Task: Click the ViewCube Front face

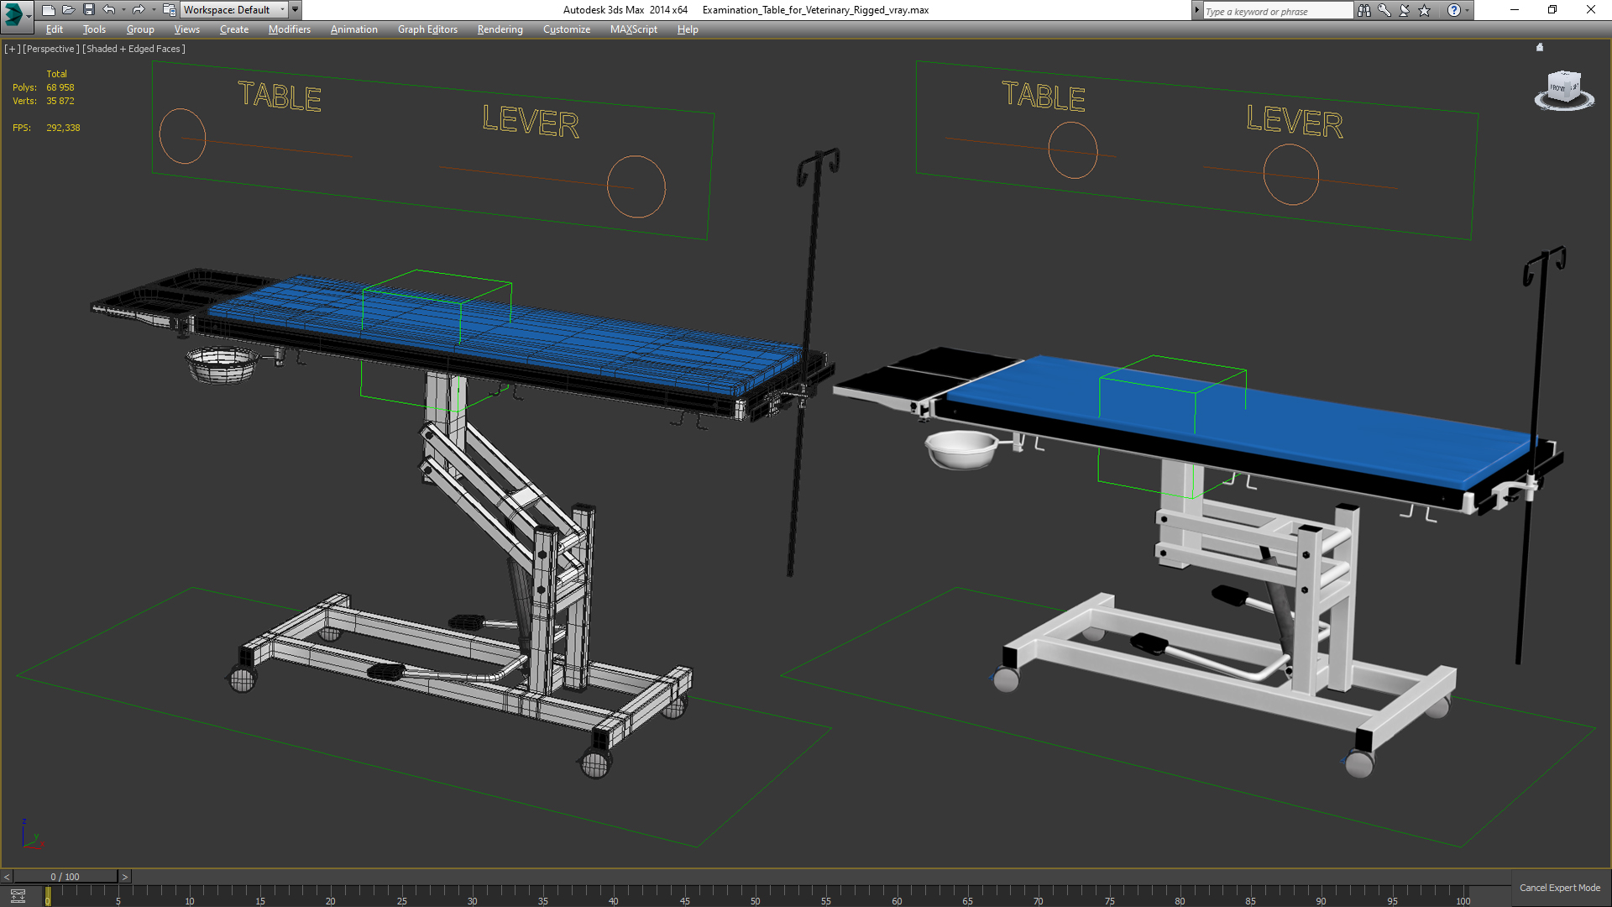Action: click(1558, 87)
